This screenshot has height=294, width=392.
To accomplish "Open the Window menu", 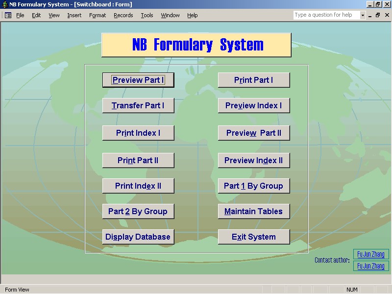I will point(170,15).
